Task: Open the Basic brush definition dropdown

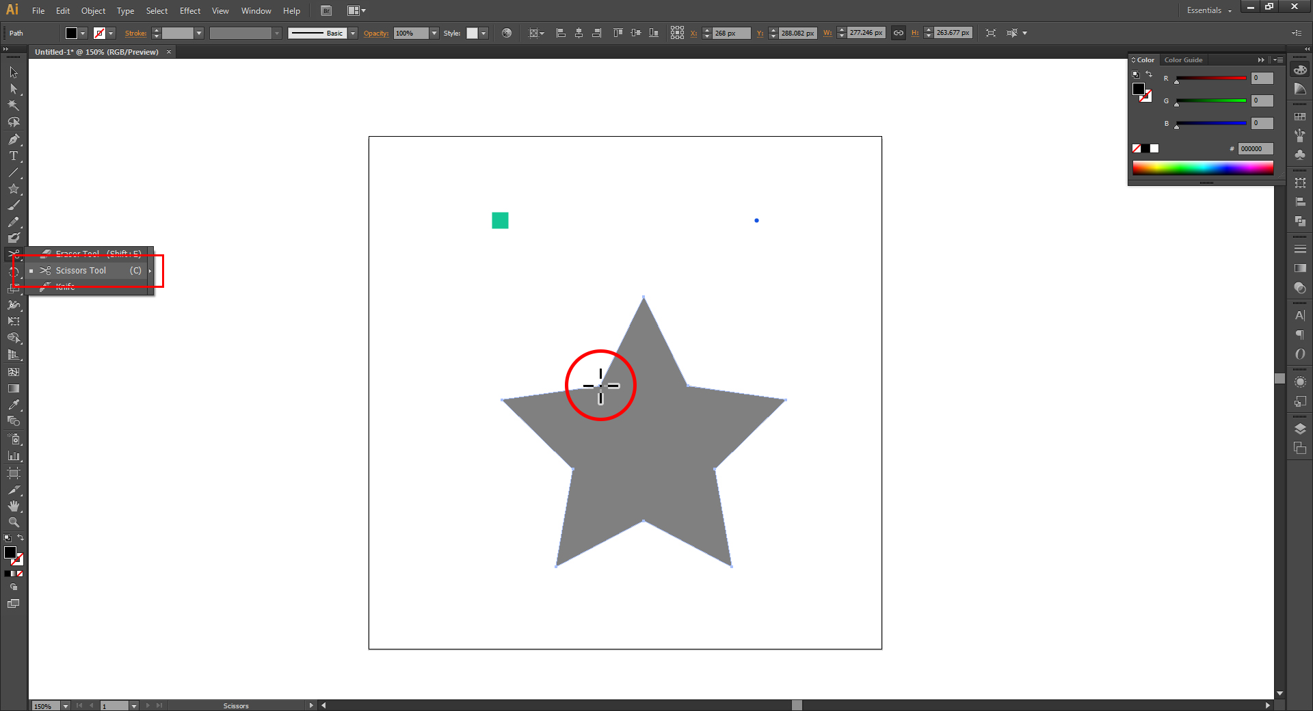Action: coord(353,33)
